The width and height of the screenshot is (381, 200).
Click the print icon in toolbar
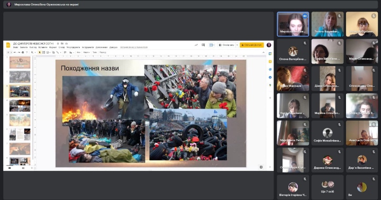23,52
